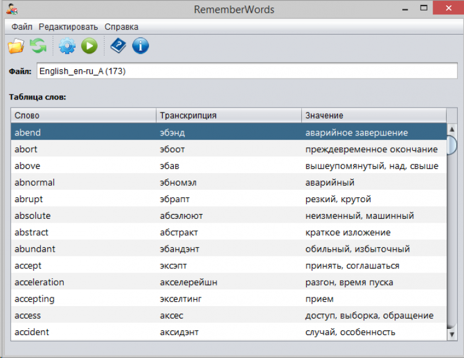
Task: Click the Транскрипция column header
Action: click(x=229, y=116)
